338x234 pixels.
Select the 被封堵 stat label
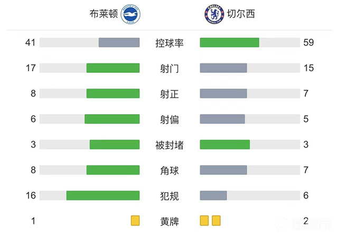click(x=170, y=145)
